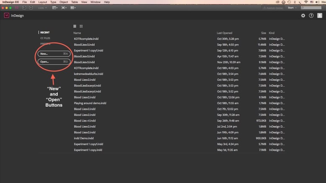Viewport: 326px width, 183px height.
Task: Open recent file Playing around demo.indd
Action: [x=90, y=103]
